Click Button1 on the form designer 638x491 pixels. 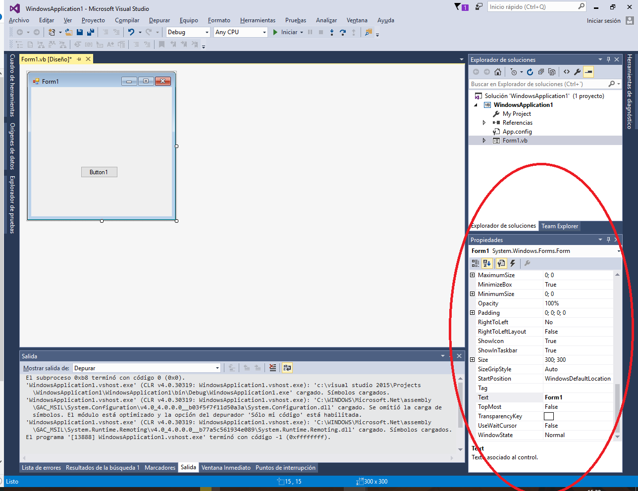[99, 172]
